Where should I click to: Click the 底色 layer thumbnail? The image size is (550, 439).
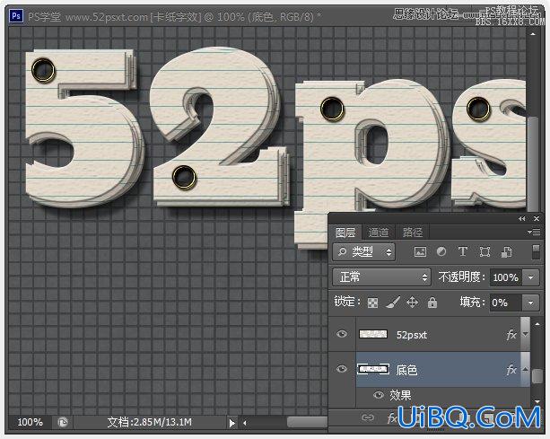click(x=373, y=369)
